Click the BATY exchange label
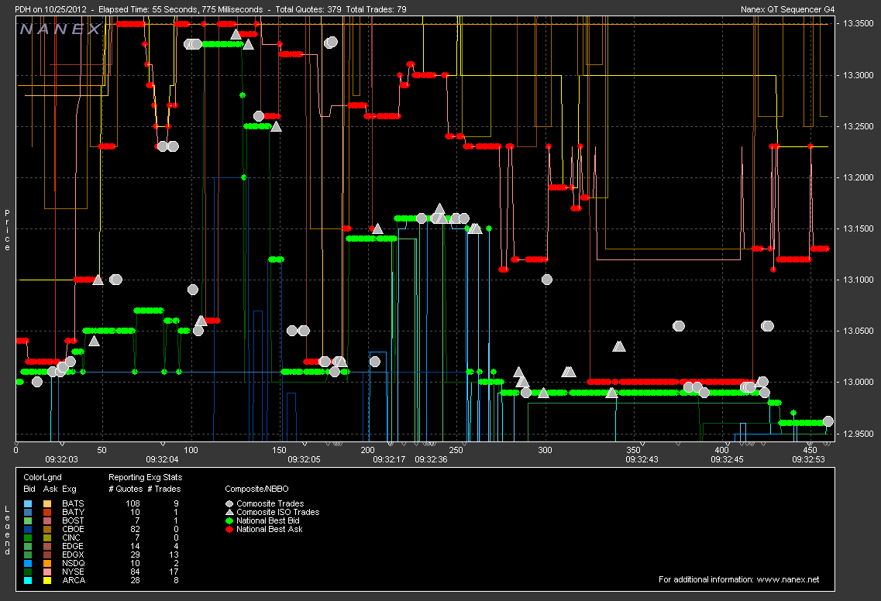 tap(73, 512)
